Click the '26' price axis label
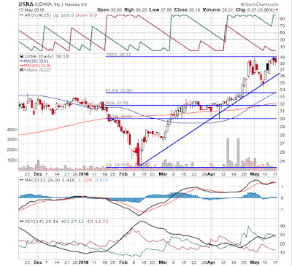The width and height of the screenshot is (292, 266). [x=283, y=152]
